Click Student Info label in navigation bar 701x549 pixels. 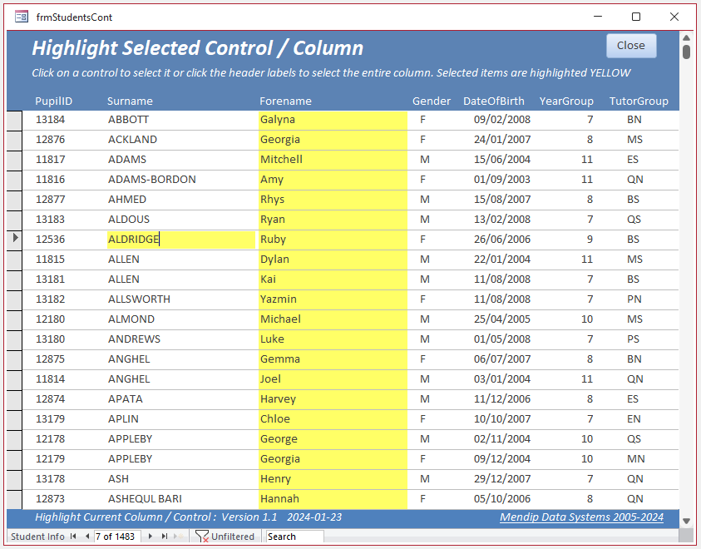[37, 536]
